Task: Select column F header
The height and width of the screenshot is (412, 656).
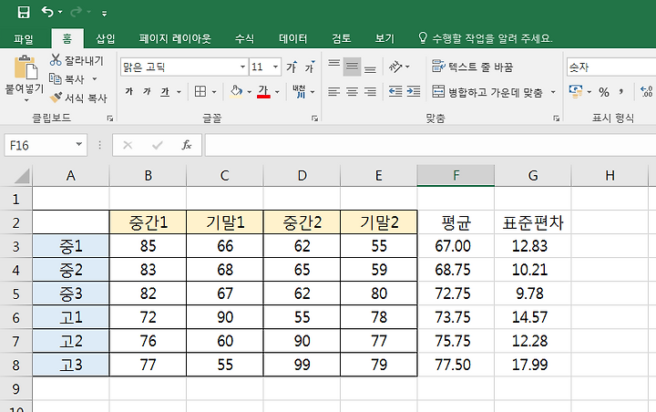Action: click(456, 175)
